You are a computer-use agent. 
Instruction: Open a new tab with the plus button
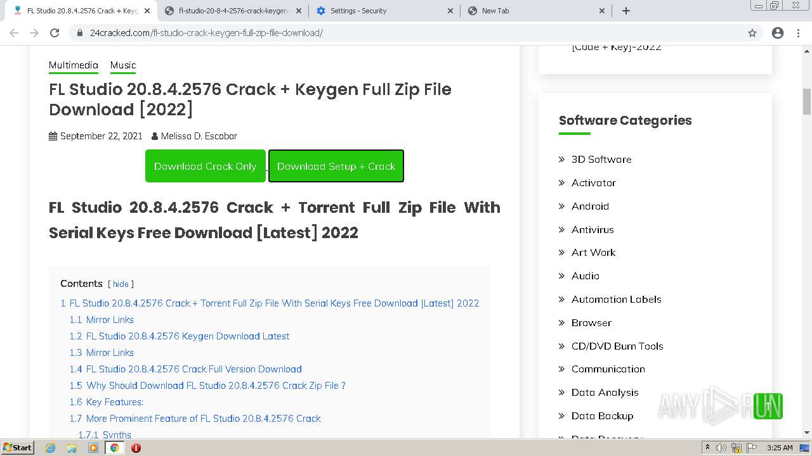click(626, 11)
